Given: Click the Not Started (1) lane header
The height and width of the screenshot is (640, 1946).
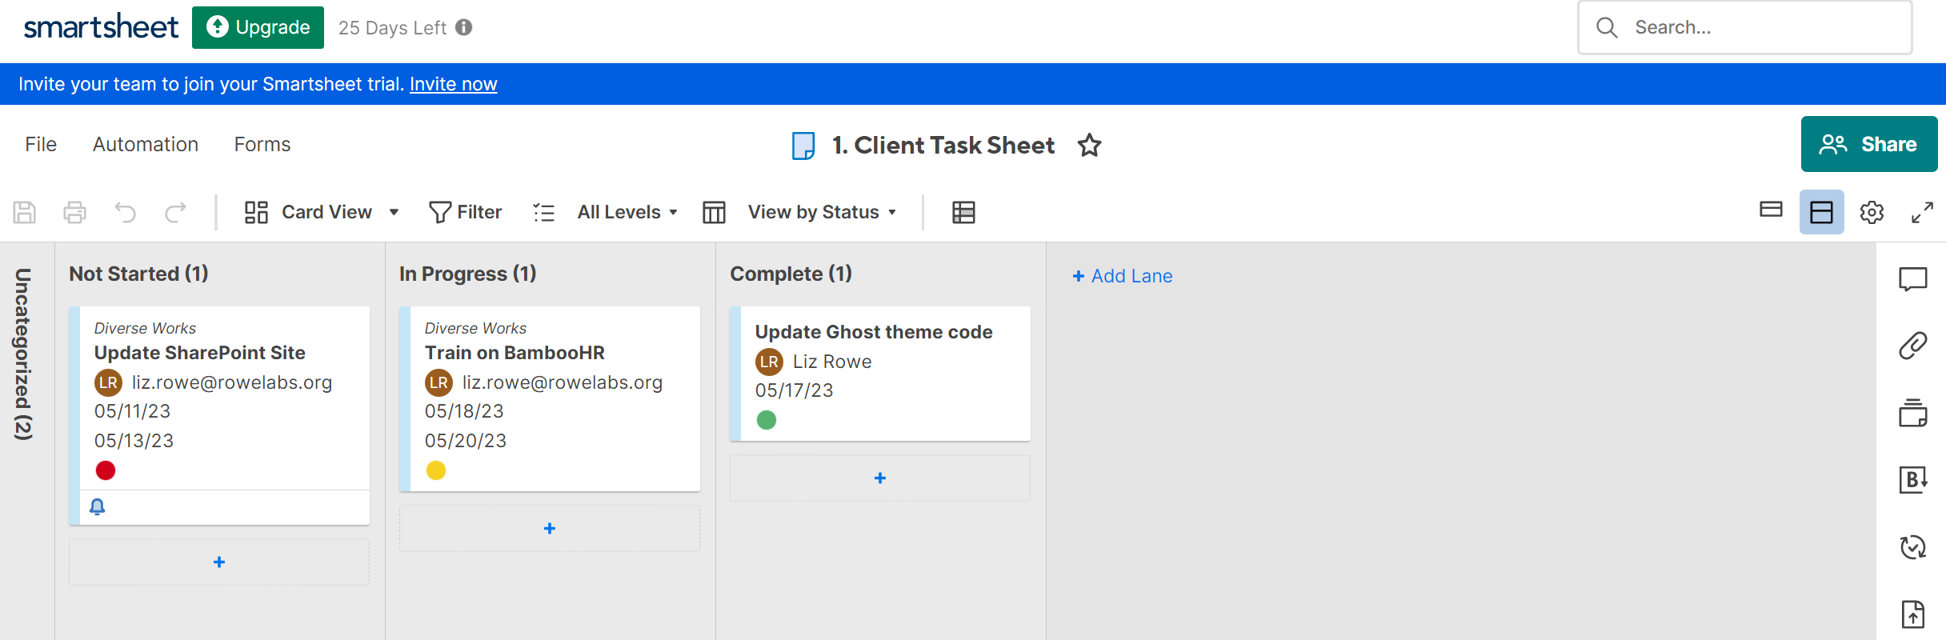Looking at the screenshot, I should [139, 274].
